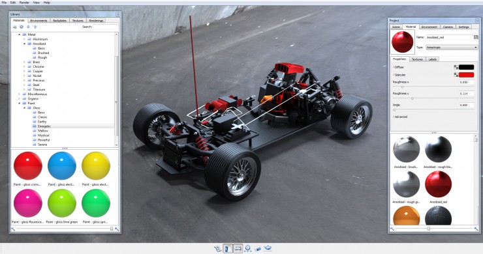Screen dimensions: 483x254
Task: Open the Animation timer icon in bottom toolbar
Action: [x=247, y=249]
